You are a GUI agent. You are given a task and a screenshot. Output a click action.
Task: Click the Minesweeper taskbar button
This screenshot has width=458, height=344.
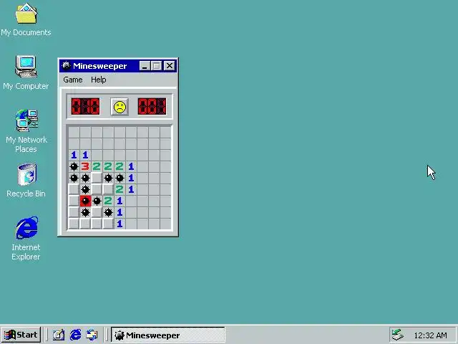tap(168, 335)
